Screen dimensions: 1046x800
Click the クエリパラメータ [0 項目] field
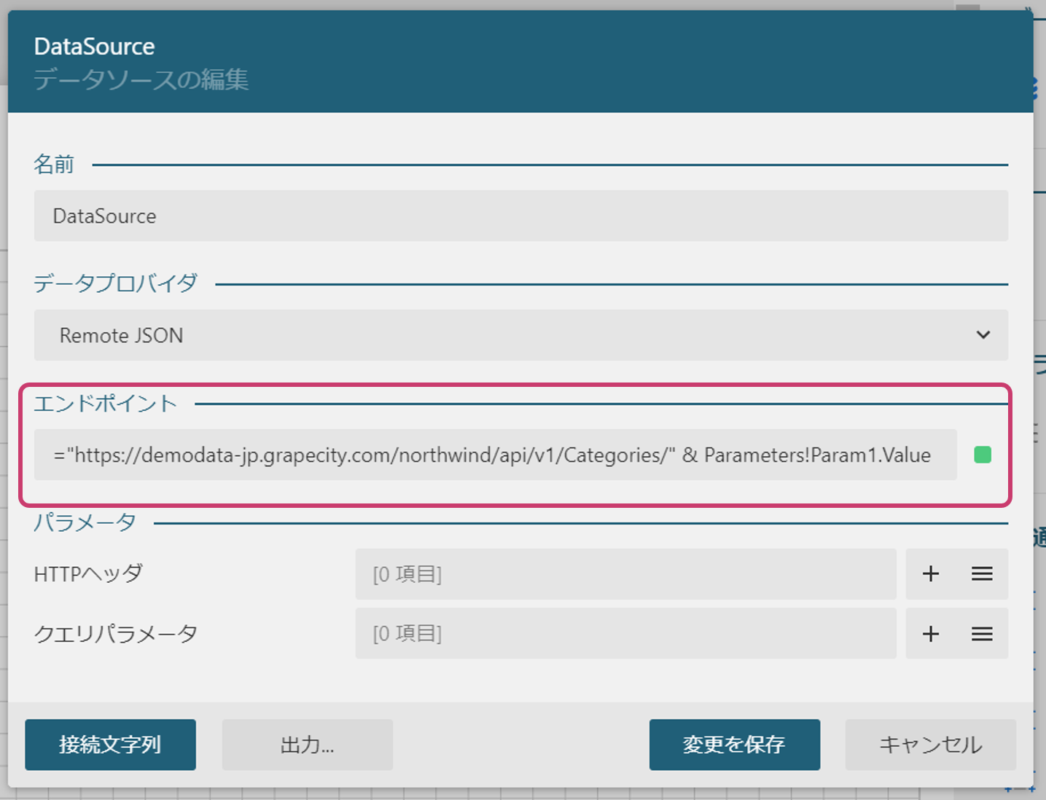pos(625,634)
